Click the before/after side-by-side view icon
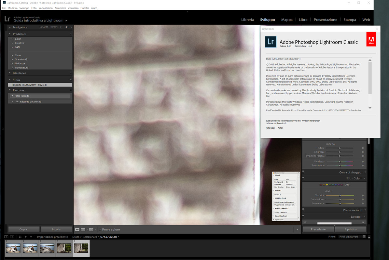The height and width of the screenshot is (260, 389). pyautogui.click(x=83, y=229)
